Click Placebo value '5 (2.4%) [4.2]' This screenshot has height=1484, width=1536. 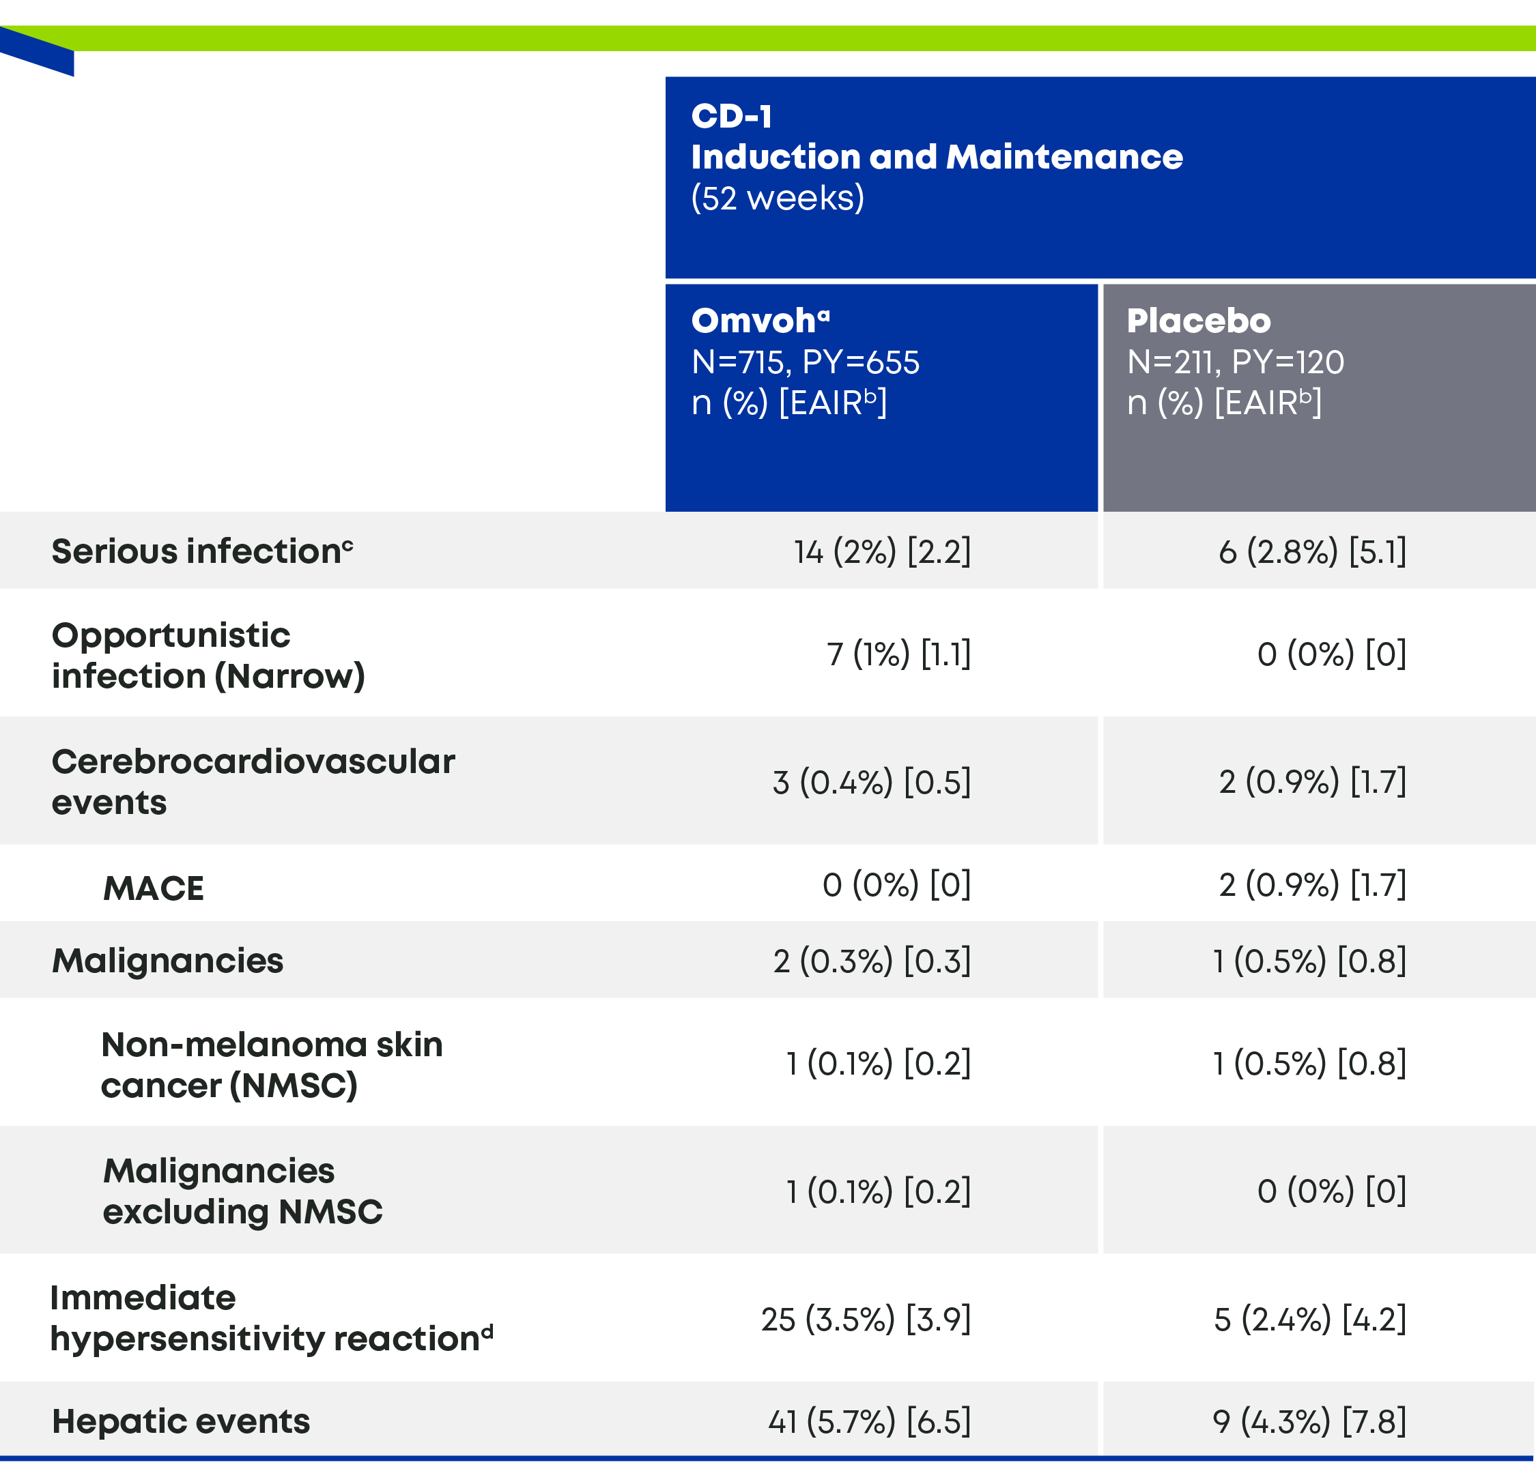1310,1320
